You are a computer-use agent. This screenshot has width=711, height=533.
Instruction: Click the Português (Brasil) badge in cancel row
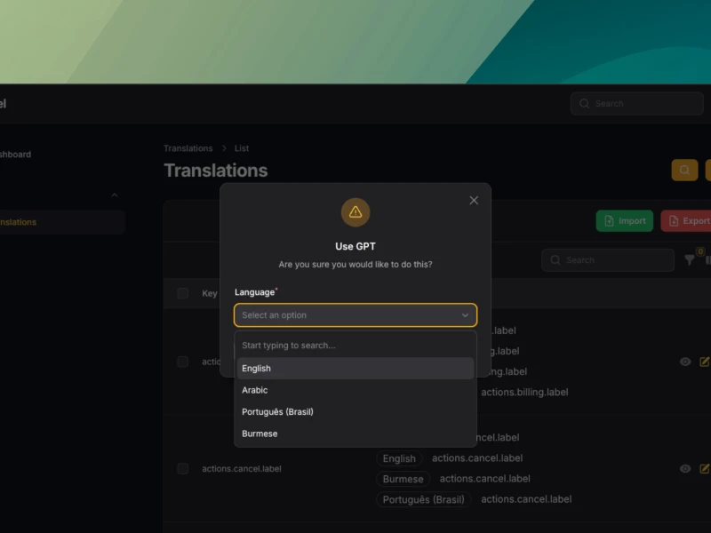pyautogui.click(x=423, y=499)
